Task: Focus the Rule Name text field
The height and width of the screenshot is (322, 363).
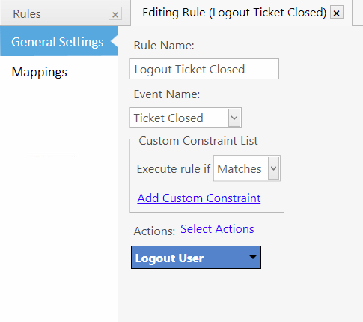Action: [x=204, y=69]
